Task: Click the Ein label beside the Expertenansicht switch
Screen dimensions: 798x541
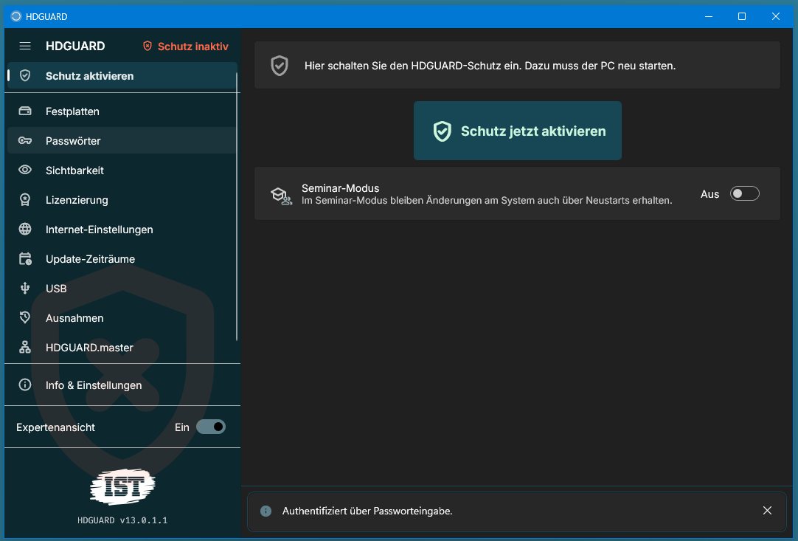Action: pyautogui.click(x=181, y=427)
